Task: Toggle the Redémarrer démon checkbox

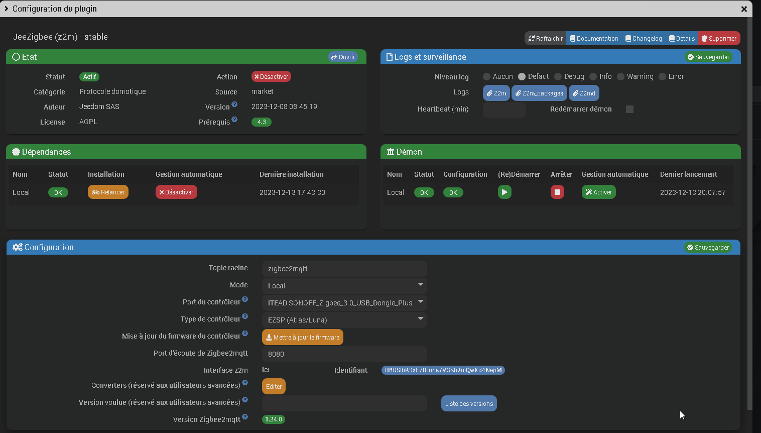Action: click(629, 109)
